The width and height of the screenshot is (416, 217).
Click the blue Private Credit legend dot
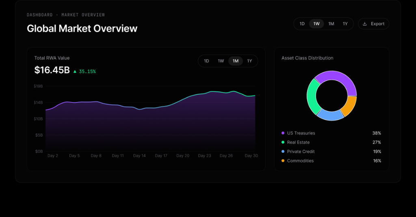[283, 152]
